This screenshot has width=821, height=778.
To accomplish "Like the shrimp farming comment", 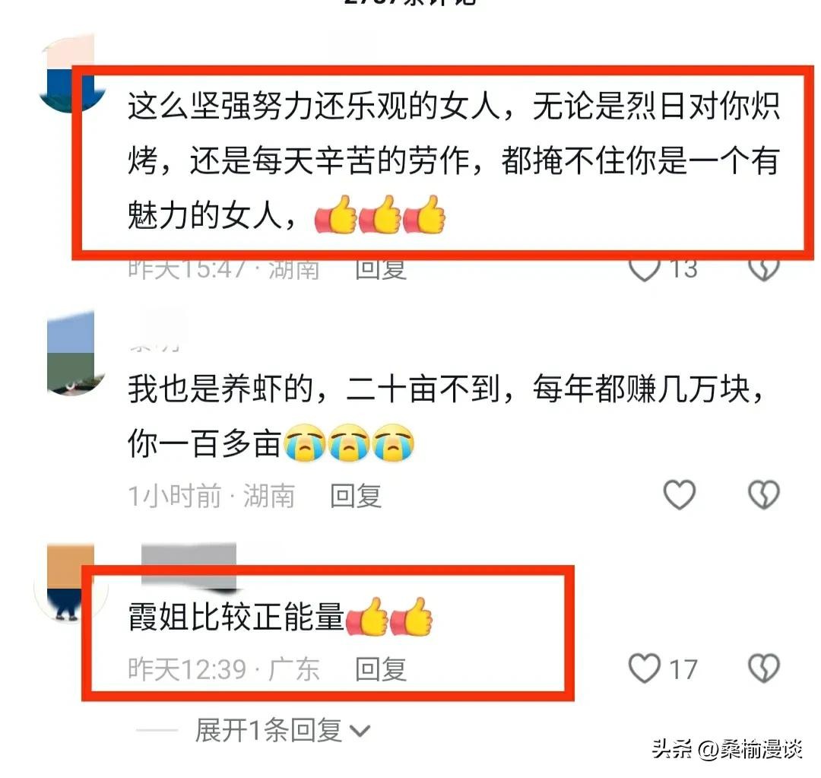I will tap(679, 494).
